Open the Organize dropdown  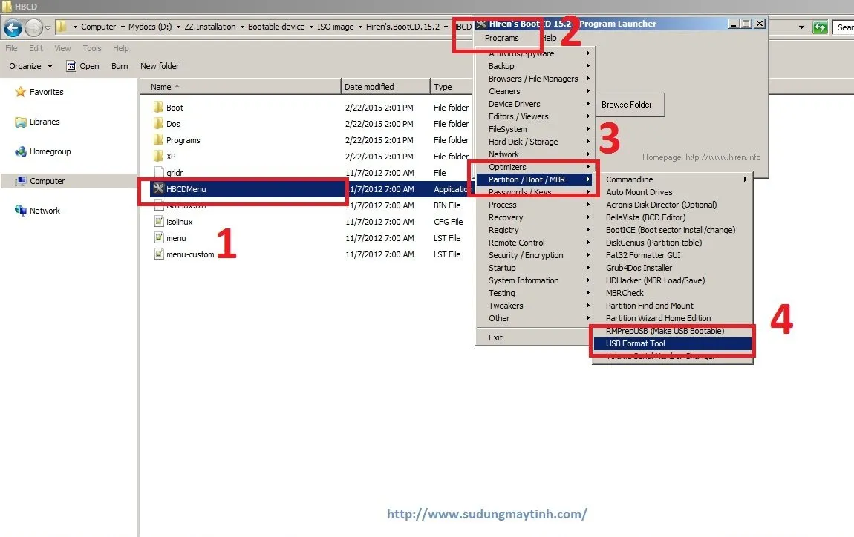point(31,66)
